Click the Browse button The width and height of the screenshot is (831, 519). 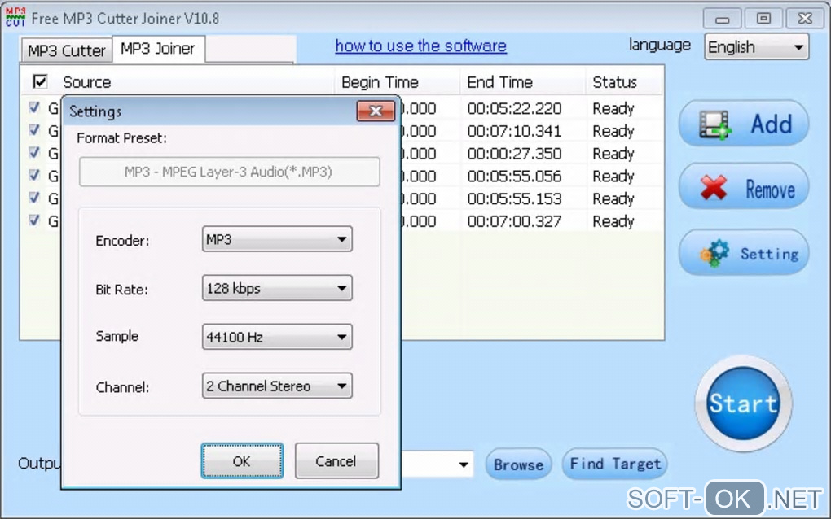pos(518,464)
